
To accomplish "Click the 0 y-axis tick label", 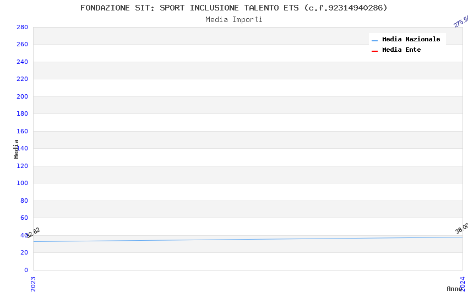I will pos(26,270).
